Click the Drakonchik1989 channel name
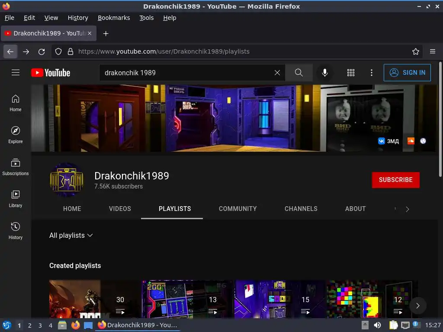The width and height of the screenshot is (443, 332). [132, 176]
